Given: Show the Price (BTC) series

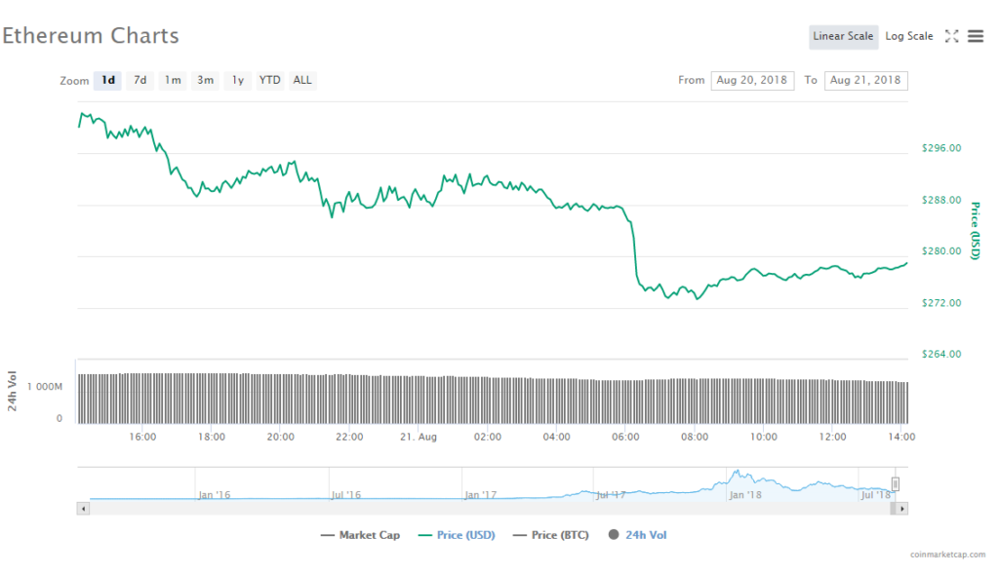Looking at the screenshot, I should (x=550, y=535).
